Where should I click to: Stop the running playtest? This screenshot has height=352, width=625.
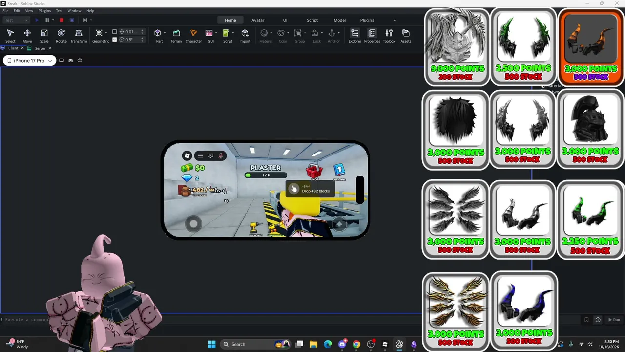[x=62, y=20]
